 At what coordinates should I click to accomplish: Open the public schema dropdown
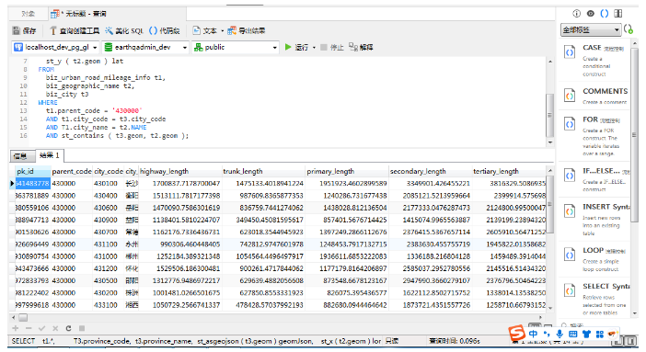pyautogui.click(x=236, y=48)
